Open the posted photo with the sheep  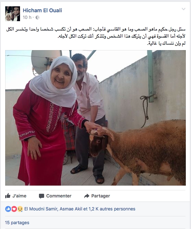(x=95, y=118)
